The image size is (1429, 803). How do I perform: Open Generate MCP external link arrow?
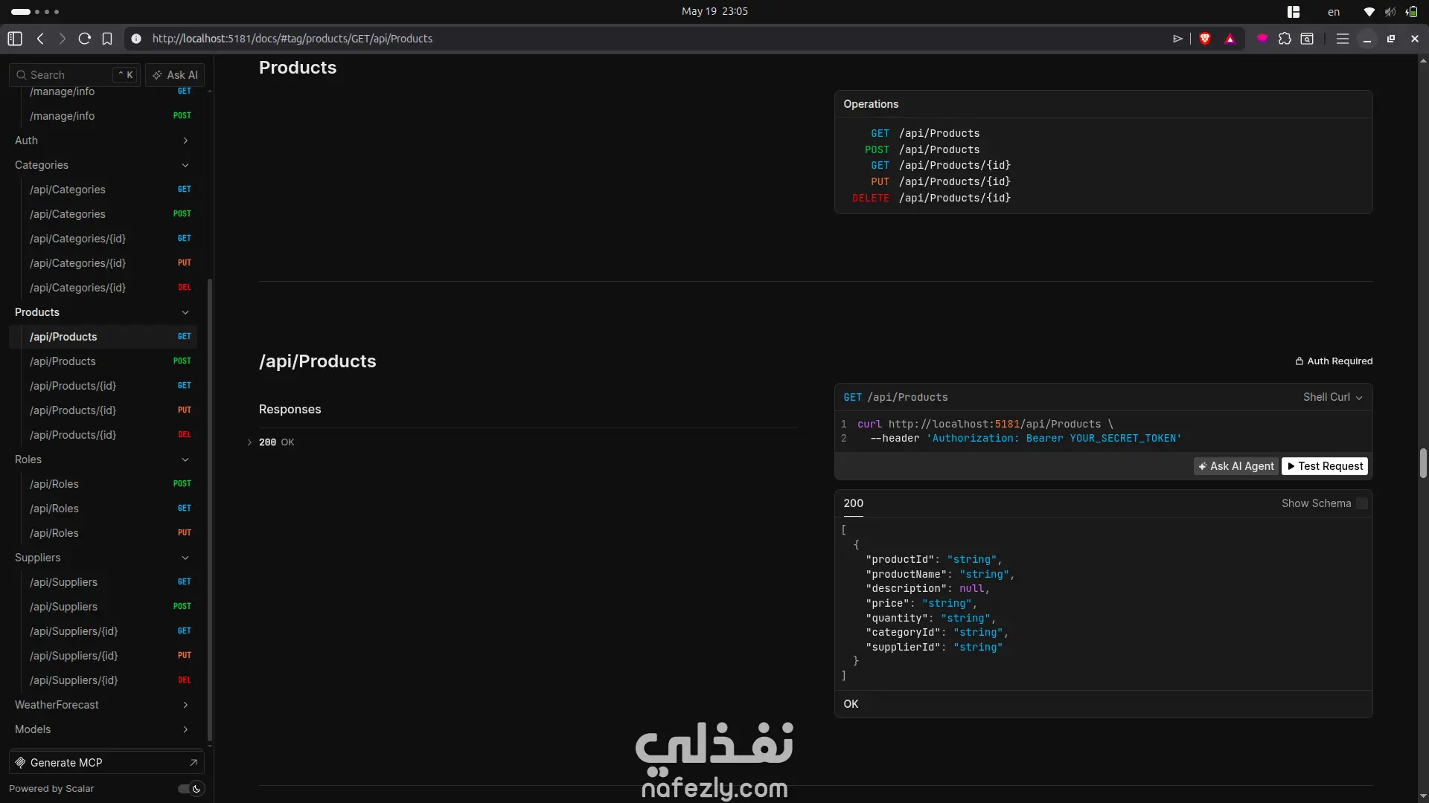194,763
